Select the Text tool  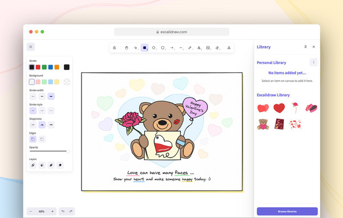[x=199, y=48]
